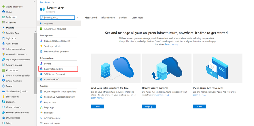Click the SQL Servers (preview) icon

41,74
